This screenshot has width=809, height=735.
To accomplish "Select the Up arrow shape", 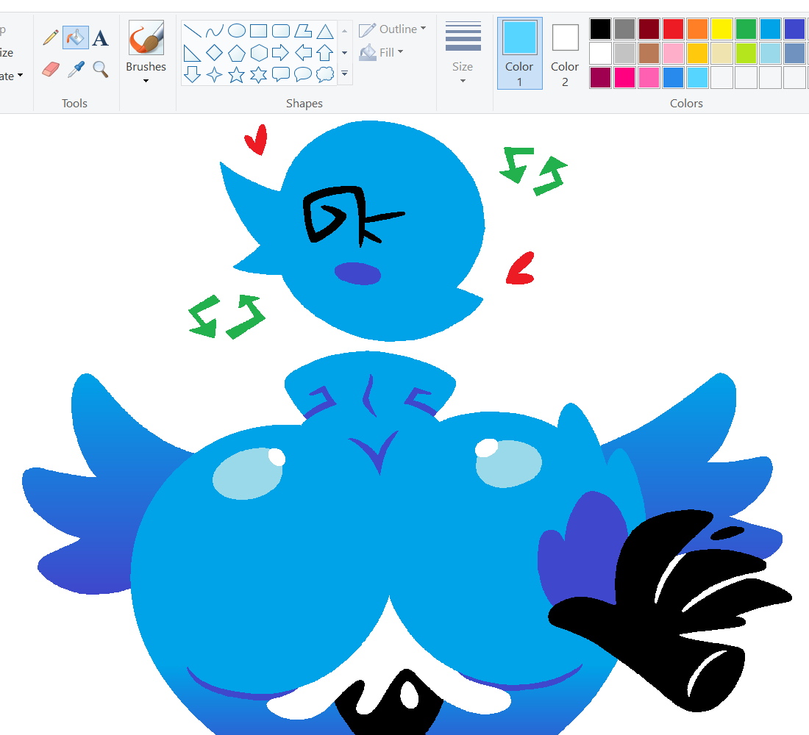I will click(x=325, y=53).
